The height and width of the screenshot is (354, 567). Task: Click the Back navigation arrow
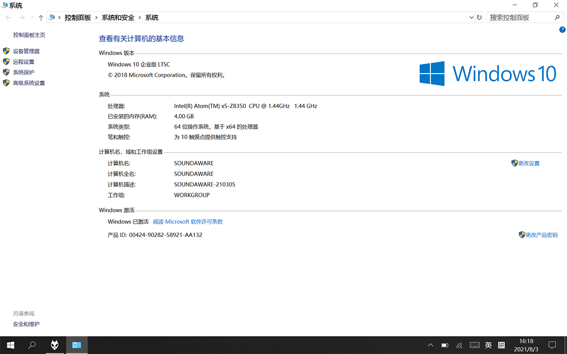[9, 17]
